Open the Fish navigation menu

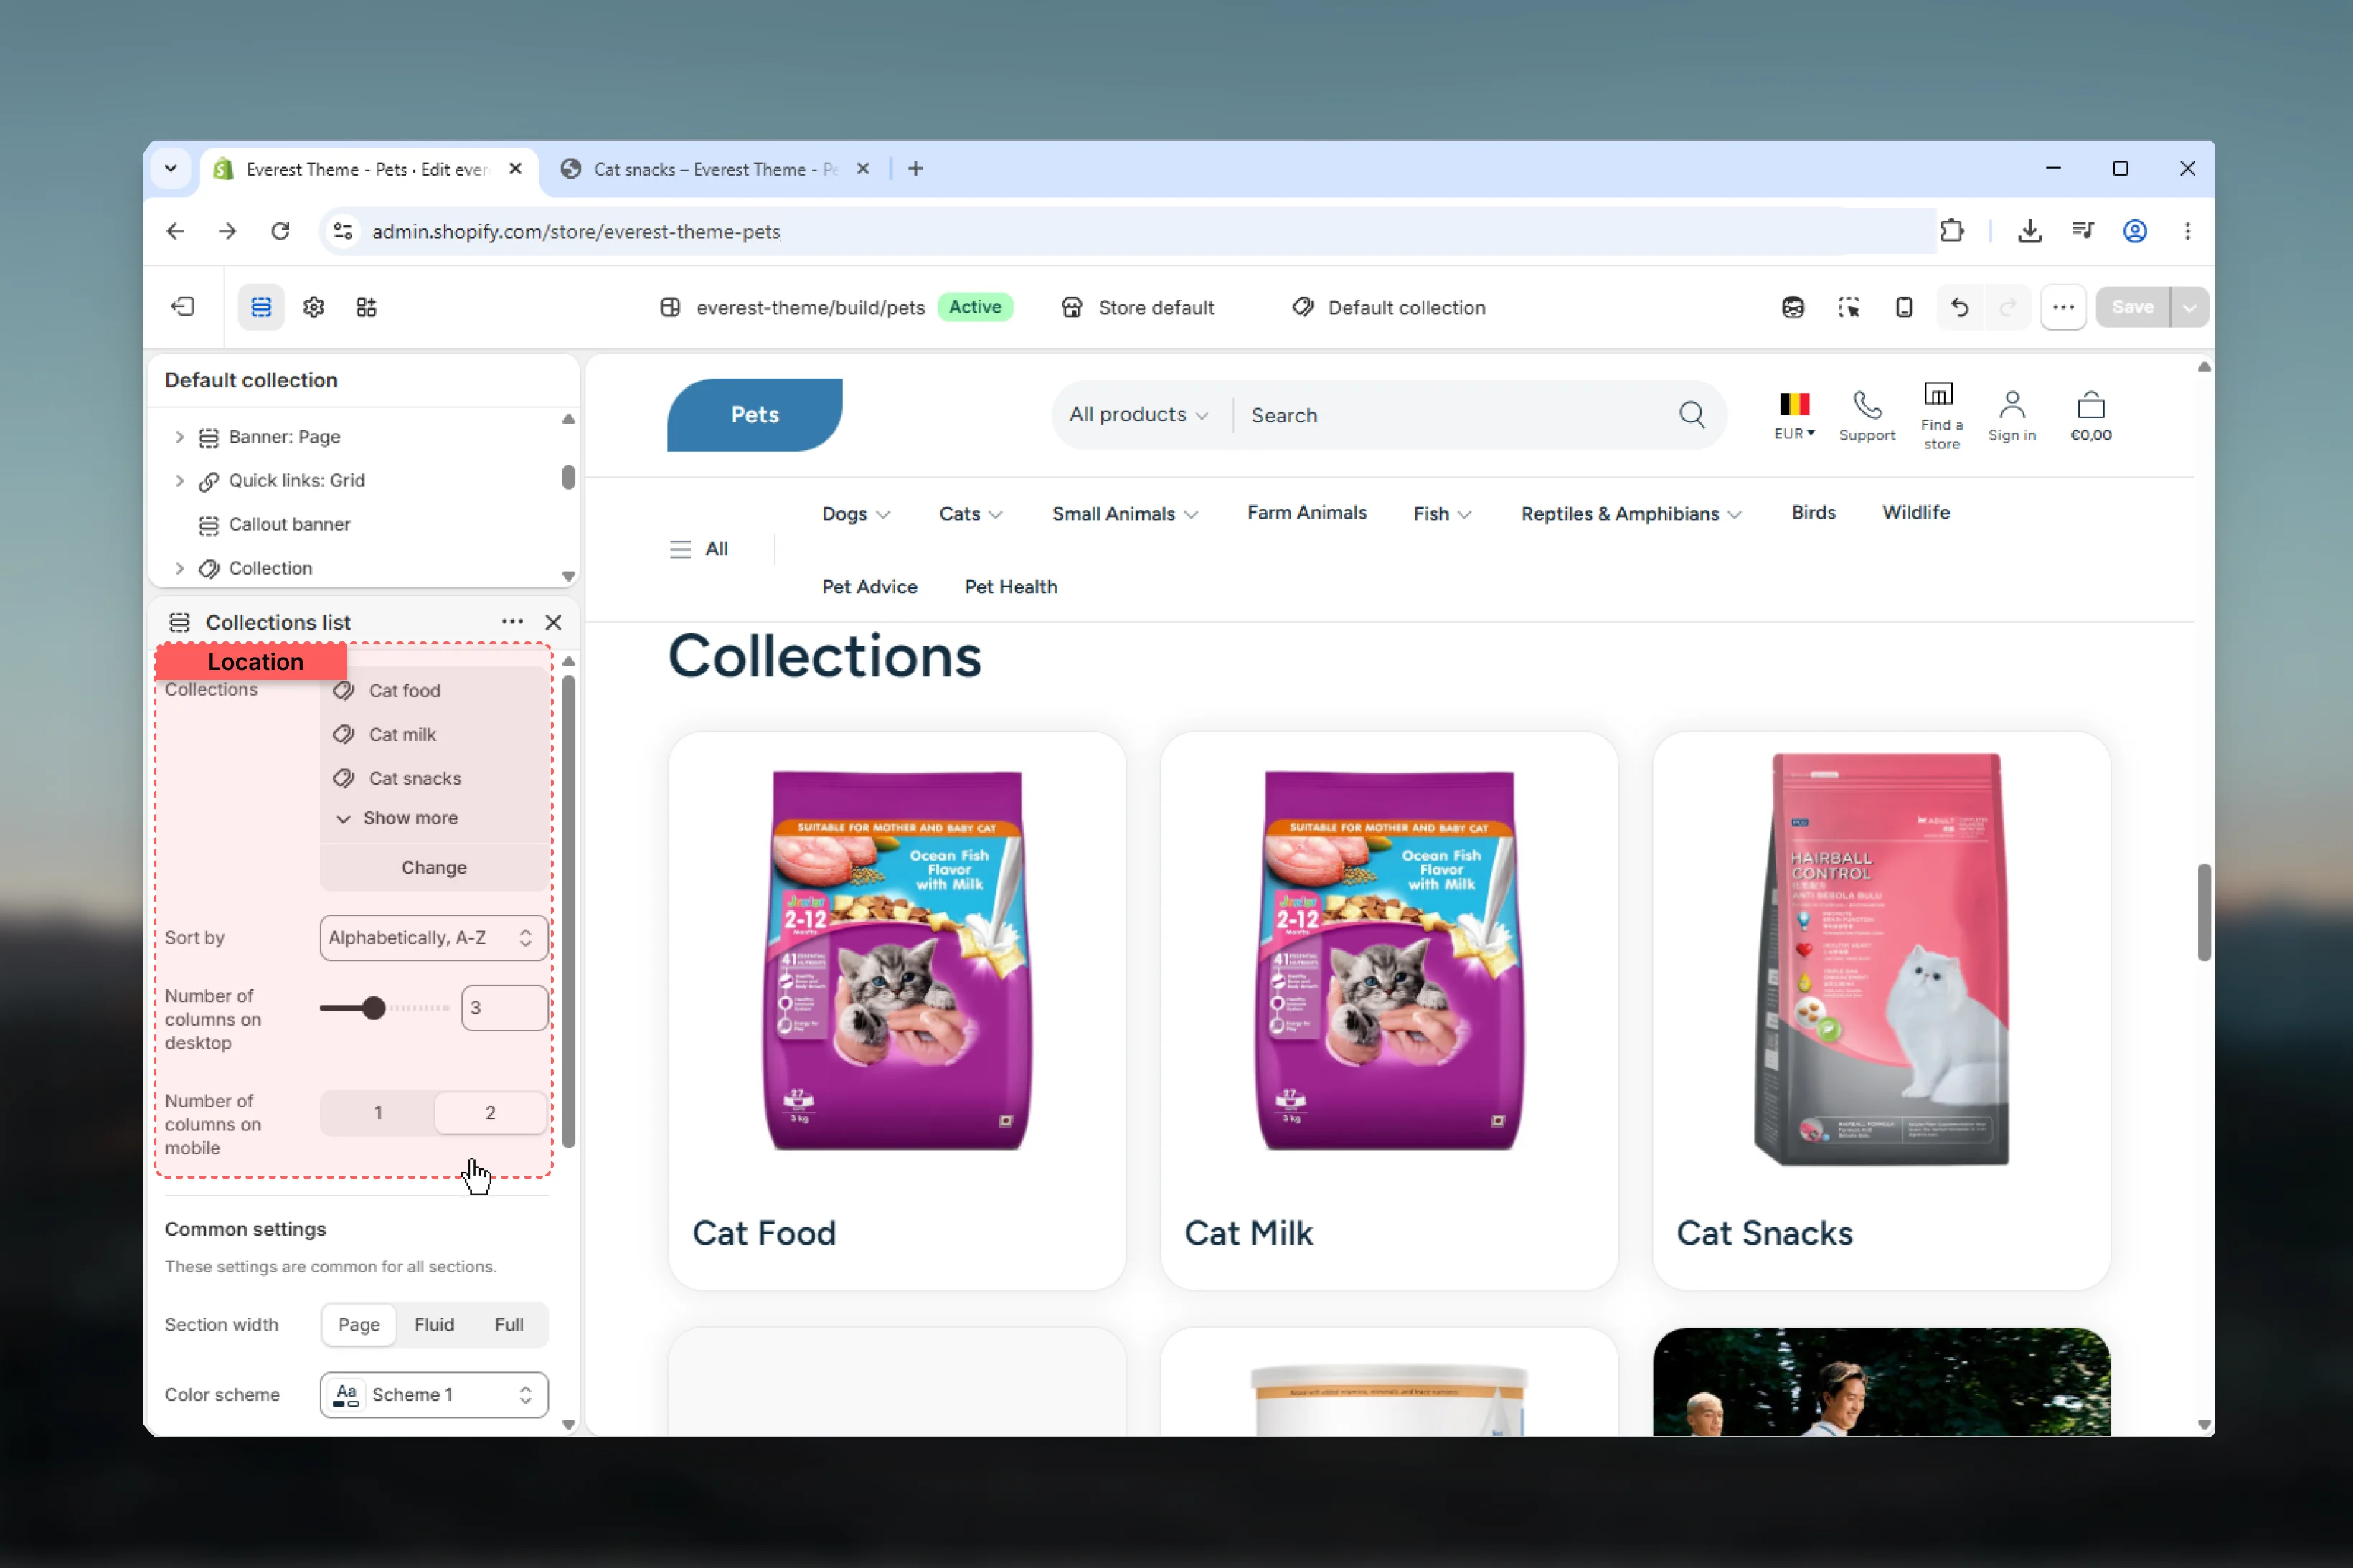pos(1442,513)
